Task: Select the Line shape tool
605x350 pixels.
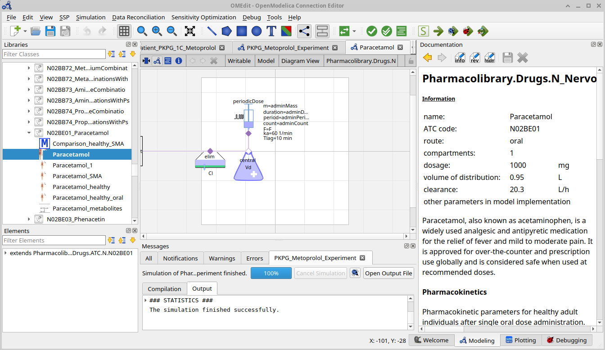Action: (212, 31)
